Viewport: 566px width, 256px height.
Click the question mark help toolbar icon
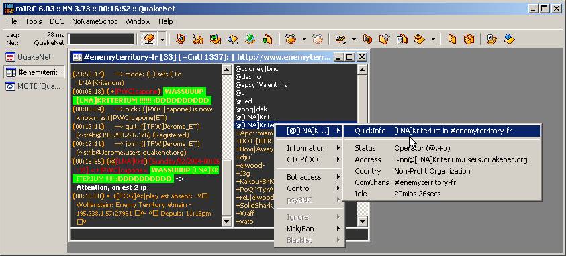tap(491, 38)
